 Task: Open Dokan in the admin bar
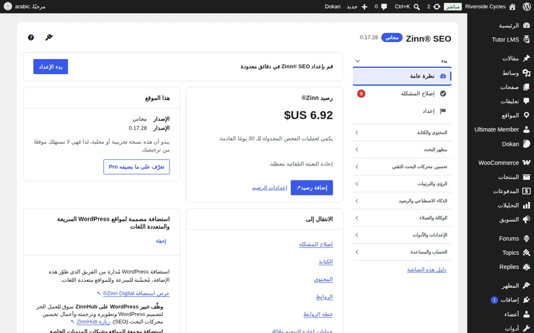point(333,7)
